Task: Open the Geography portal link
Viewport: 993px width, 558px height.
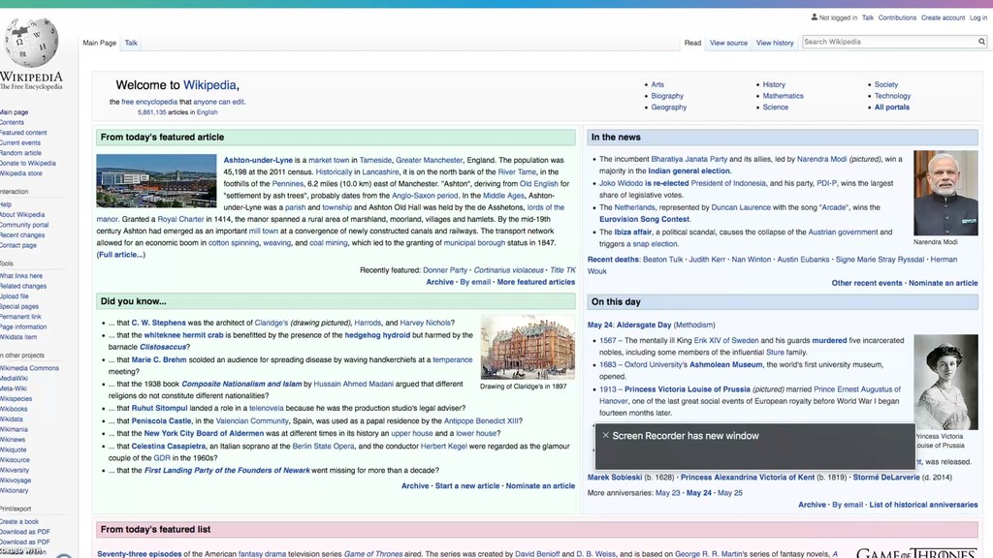Action: 669,108
